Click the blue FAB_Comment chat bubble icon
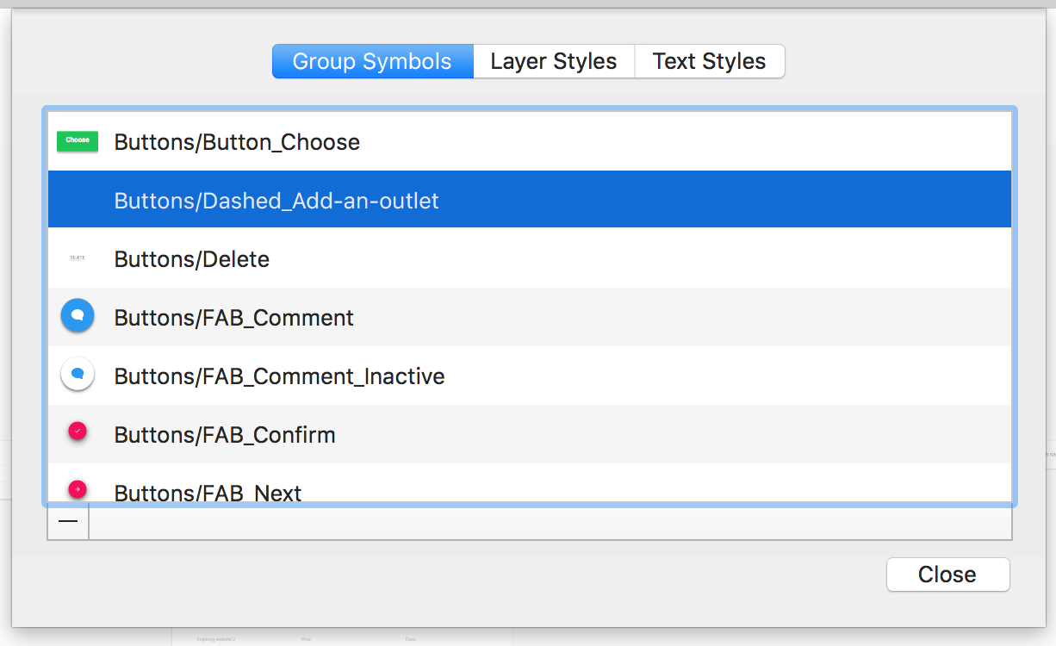 point(78,317)
